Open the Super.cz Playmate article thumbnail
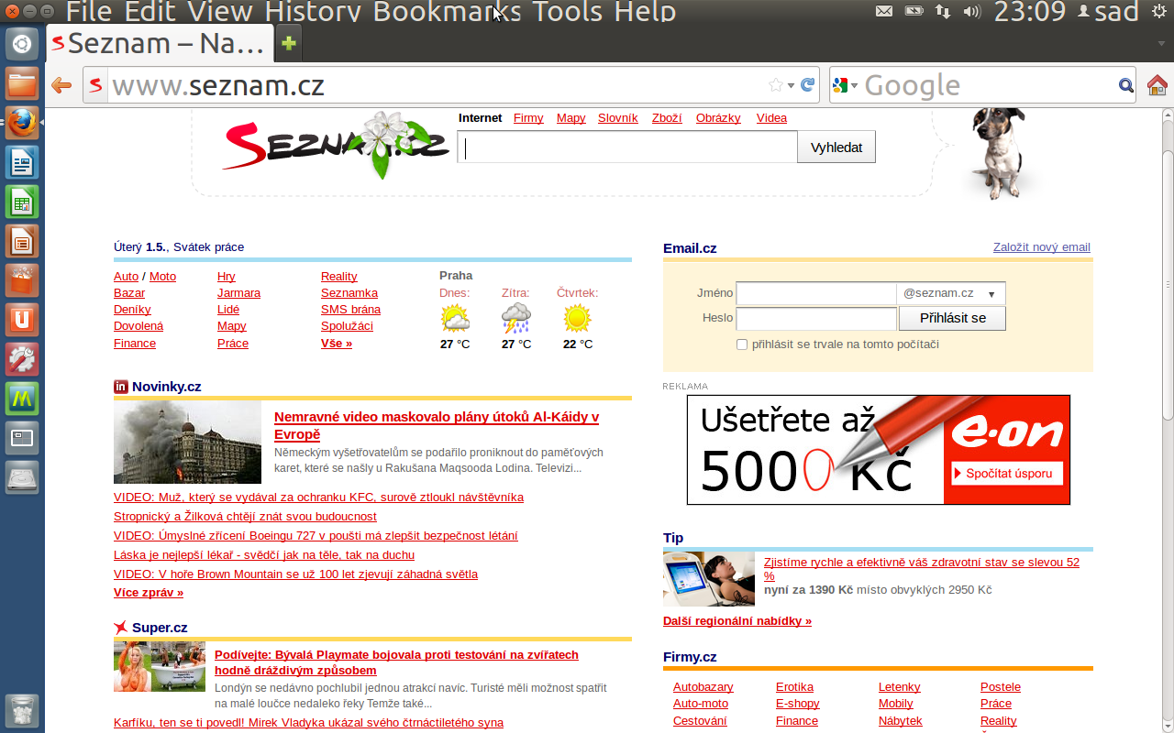Viewport: 1174px width, 733px height. tap(160, 667)
